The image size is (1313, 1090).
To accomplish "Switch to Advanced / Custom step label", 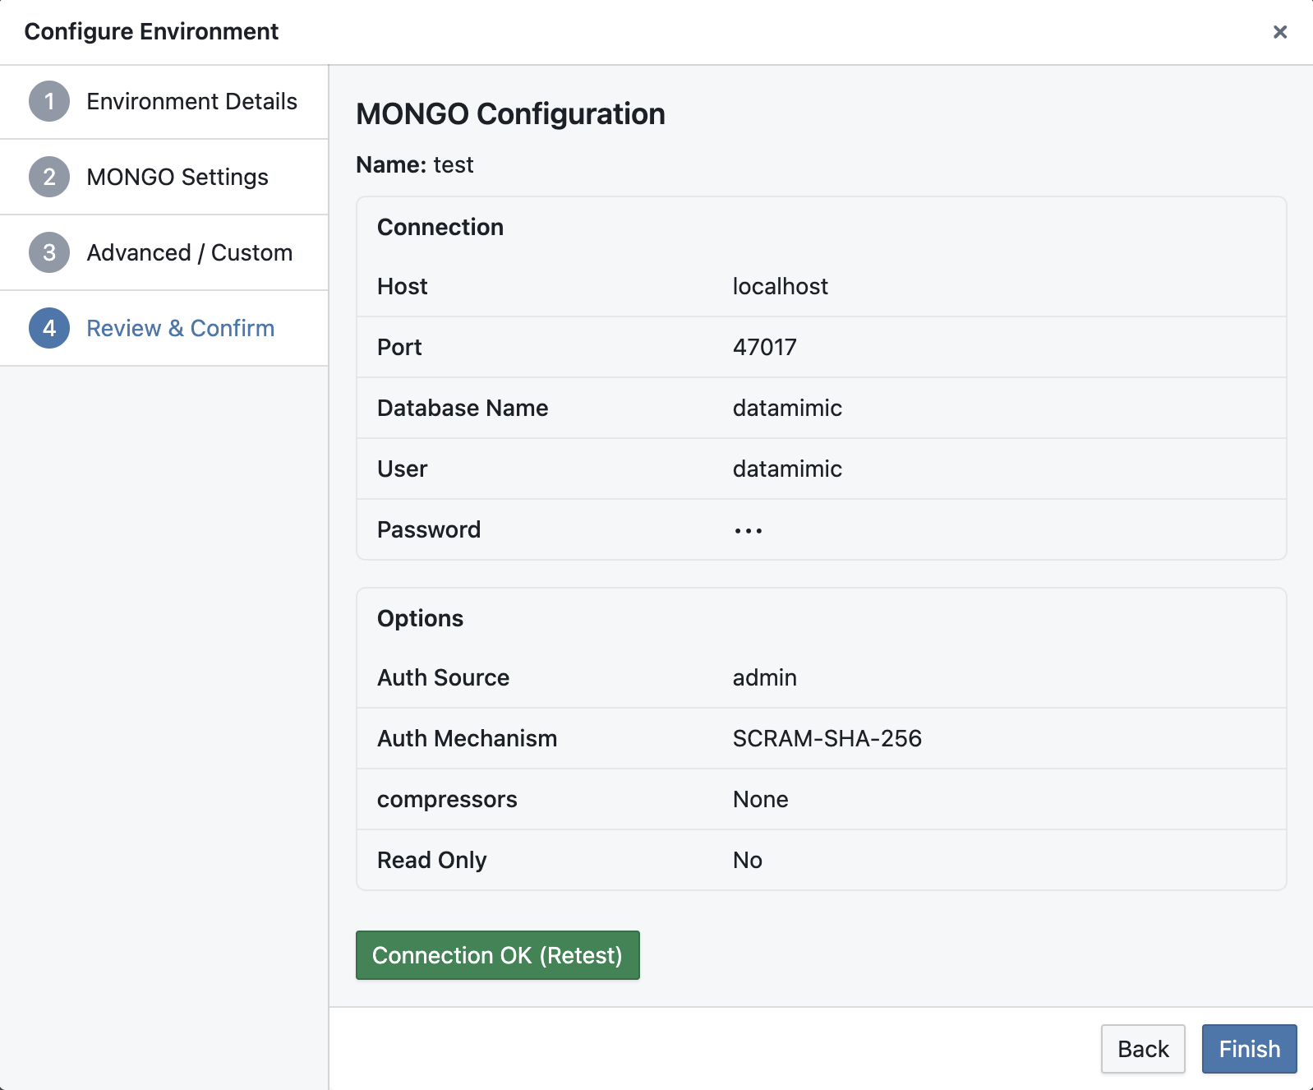I will pos(189,252).
